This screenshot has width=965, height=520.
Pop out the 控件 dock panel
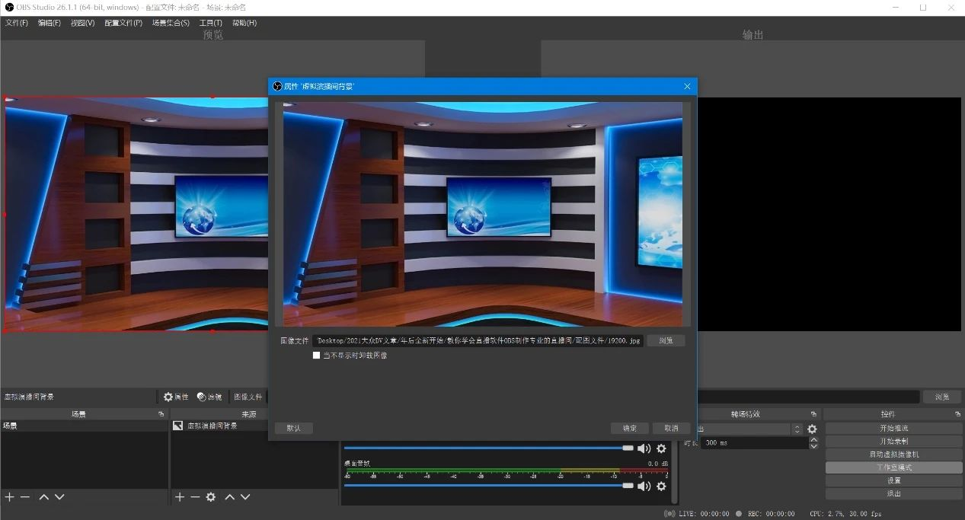click(x=957, y=414)
